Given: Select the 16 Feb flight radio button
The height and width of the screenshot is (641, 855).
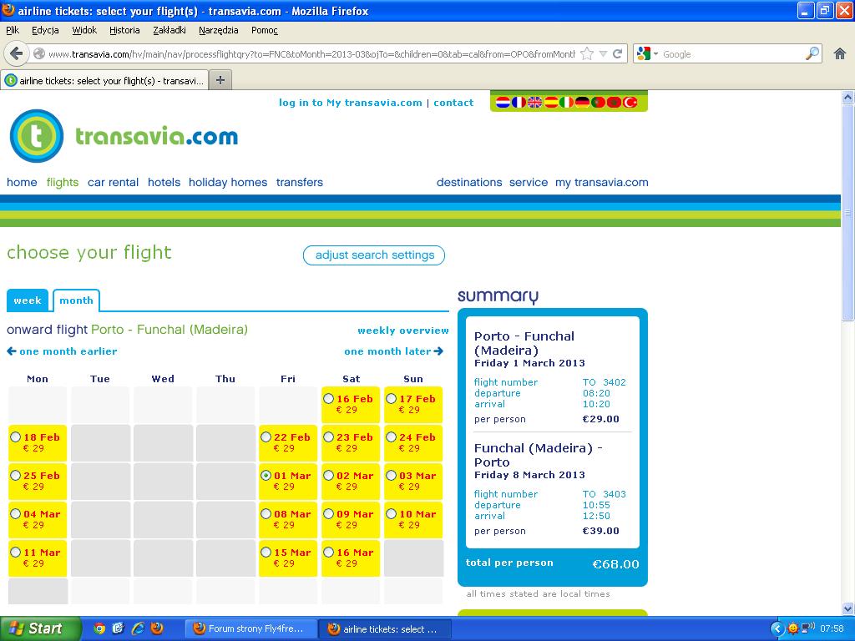Looking at the screenshot, I should point(329,399).
